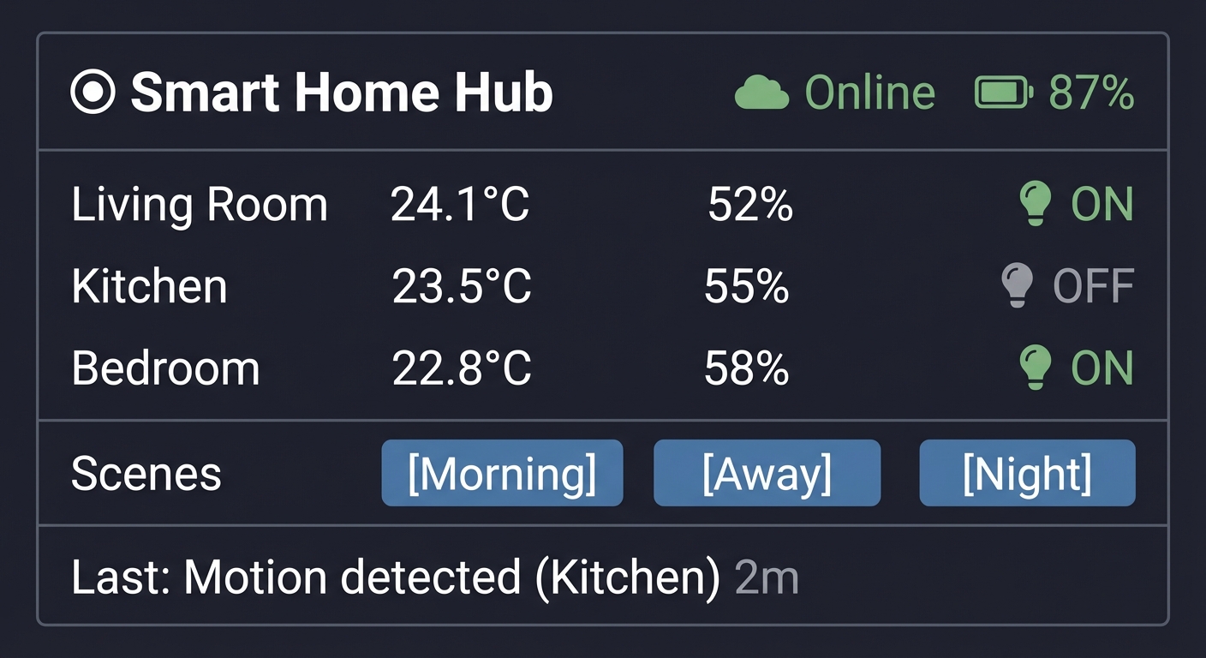Expand the Living Room sensor row

coord(200,204)
